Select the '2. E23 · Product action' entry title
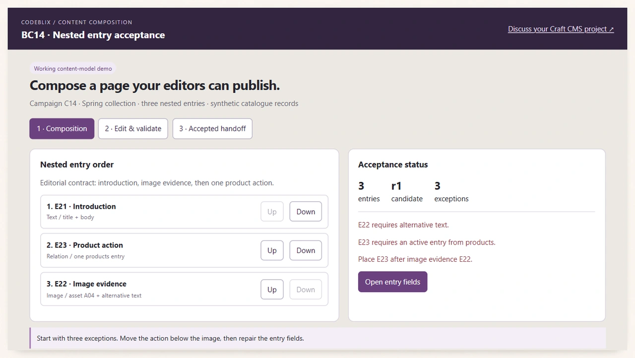The width and height of the screenshot is (635, 358). pyautogui.click(x=85, y=245)
